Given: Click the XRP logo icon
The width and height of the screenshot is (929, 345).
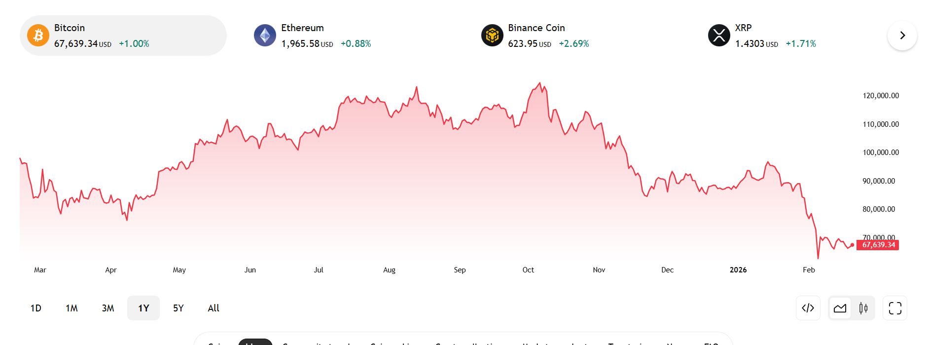Looking at the screenshot, I should tap(719, 36).
